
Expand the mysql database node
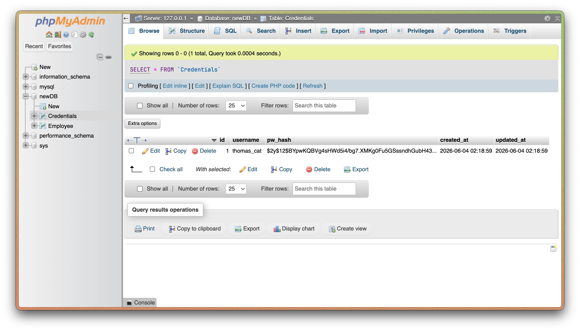[x=26, y=87]
